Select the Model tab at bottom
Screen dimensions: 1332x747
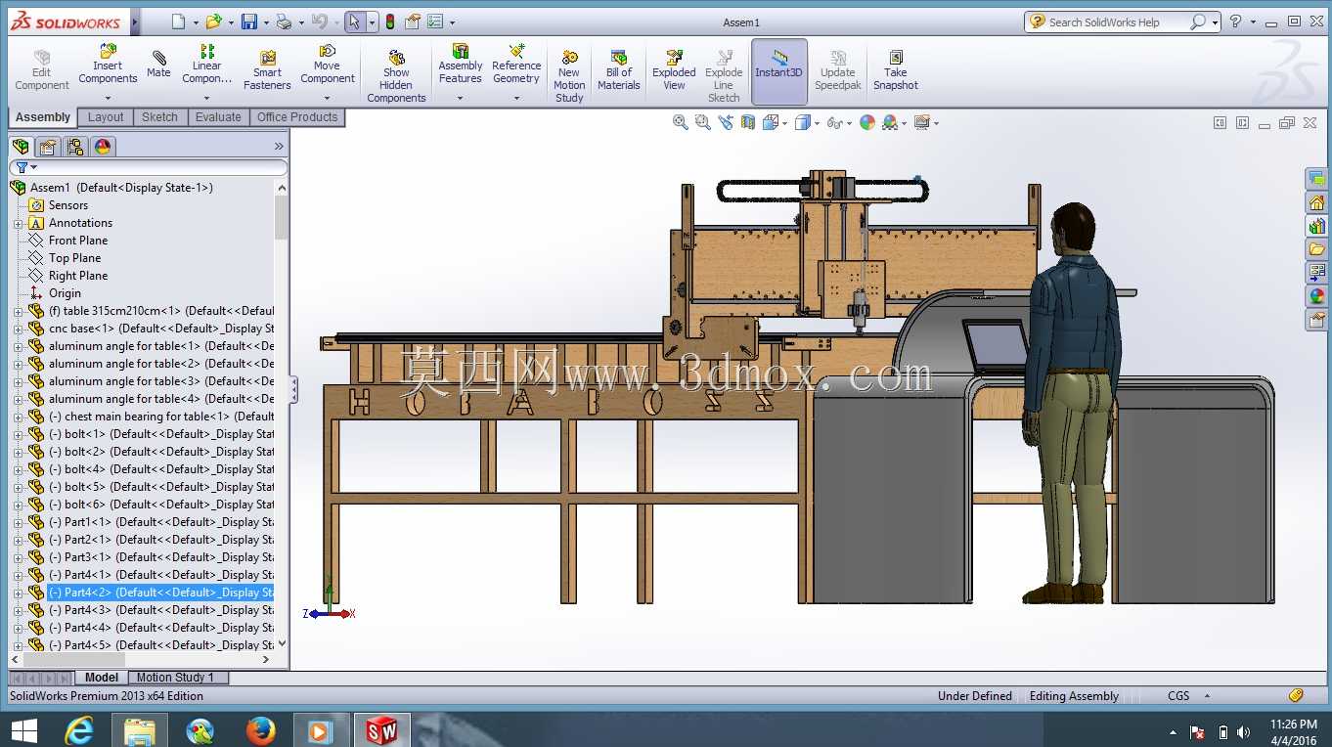102,678
